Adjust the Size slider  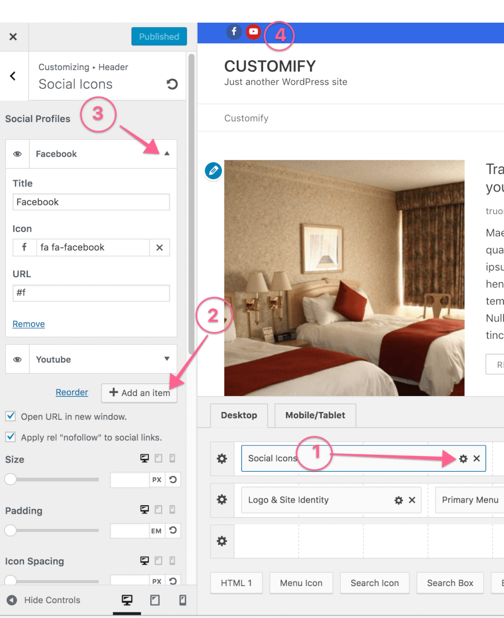tap(52, 479)
